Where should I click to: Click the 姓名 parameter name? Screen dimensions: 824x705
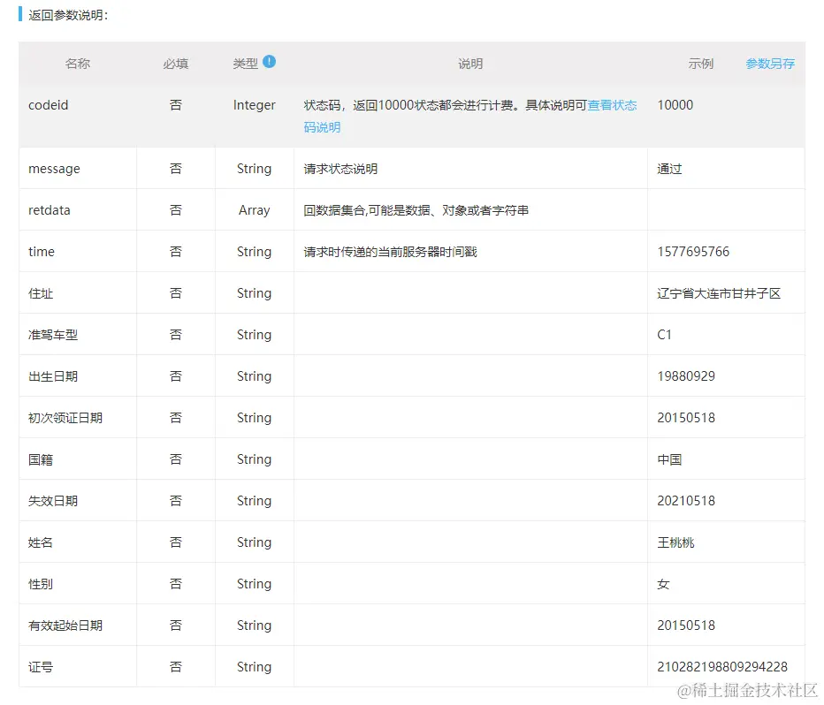pos(41,542)
